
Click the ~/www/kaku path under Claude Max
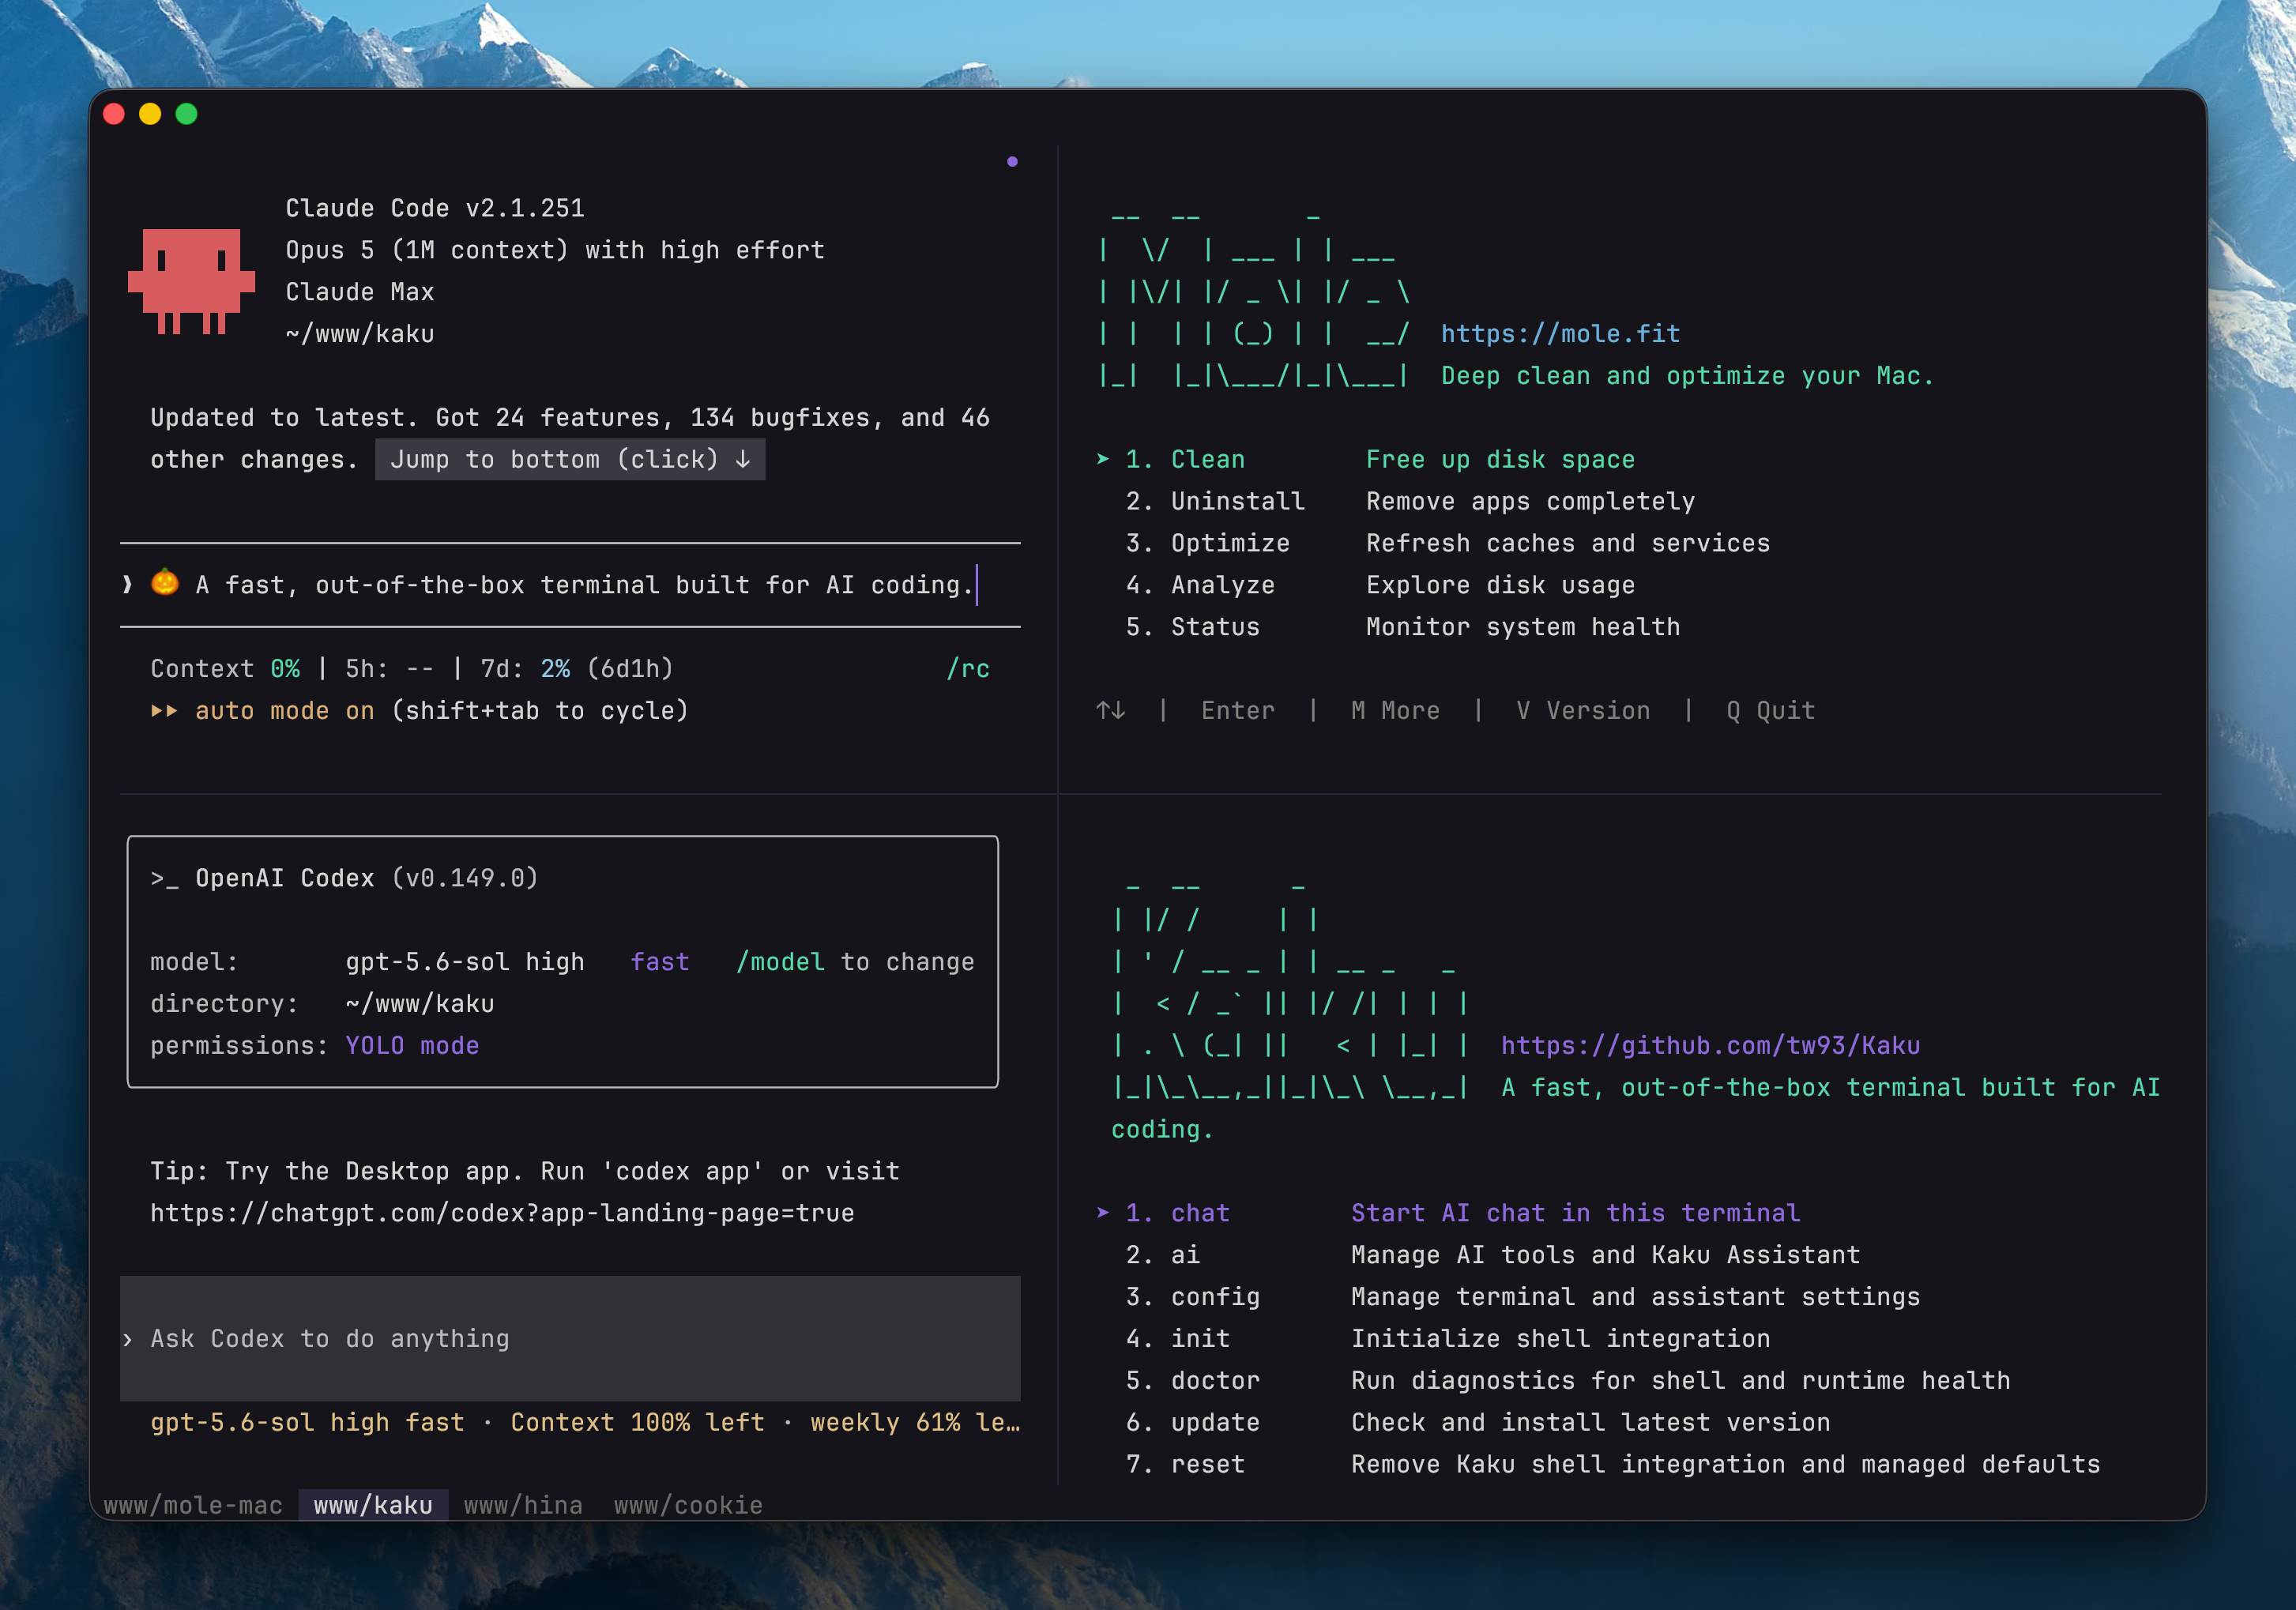[360, 334]
